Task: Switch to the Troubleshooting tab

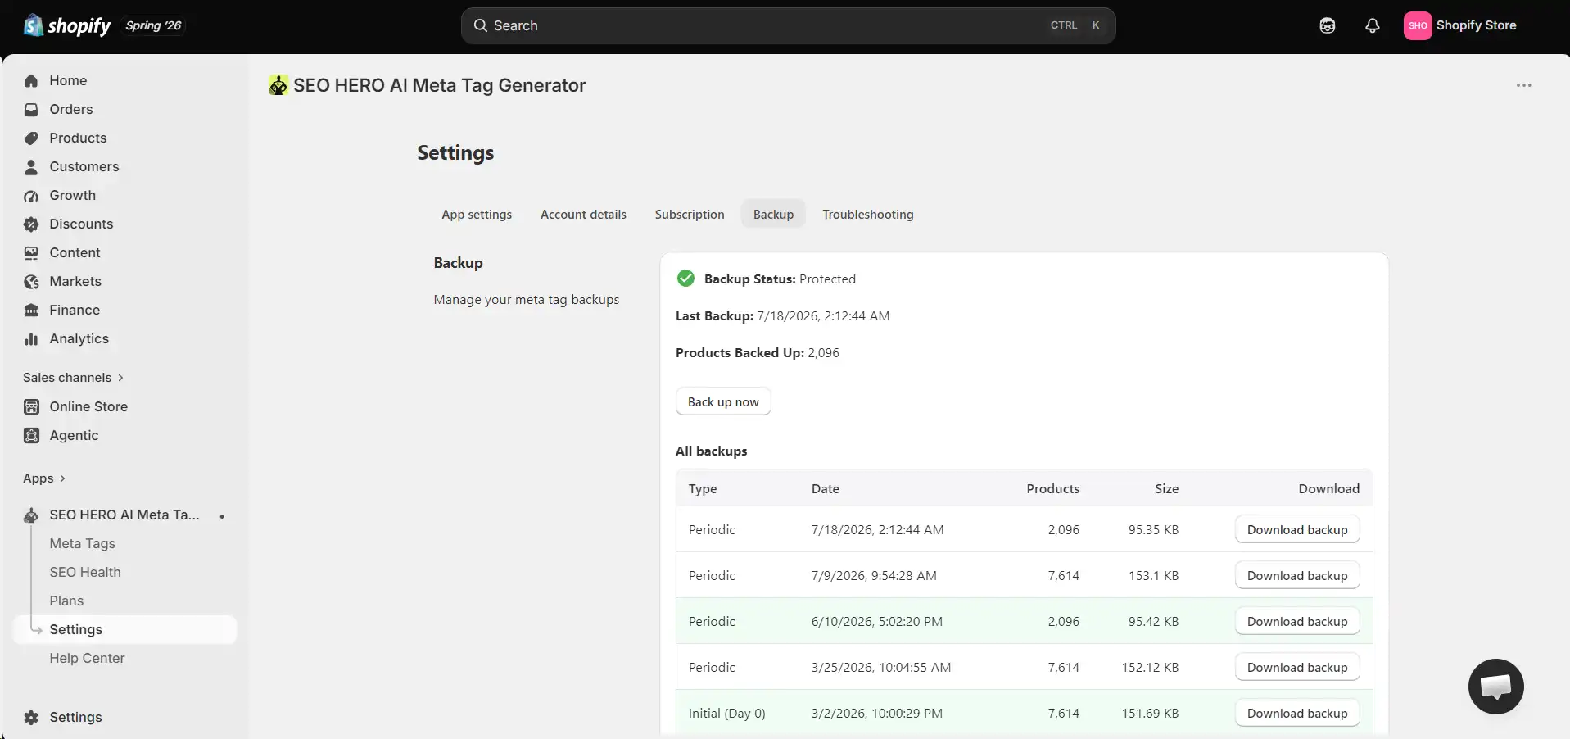Action: point(868,214)
